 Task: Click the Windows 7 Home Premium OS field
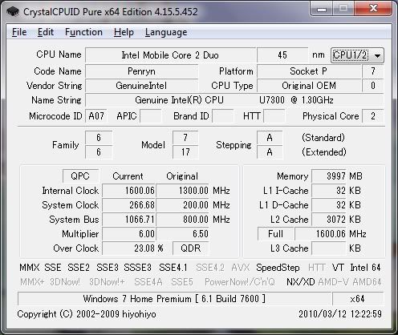tap(174, 299)
